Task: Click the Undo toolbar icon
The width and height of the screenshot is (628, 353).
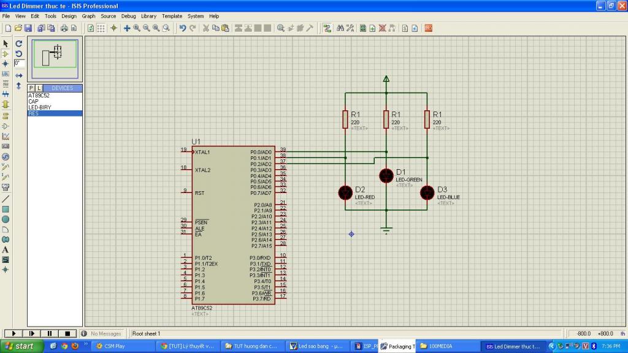Action: pyautogui.click(x=183, y=28)
